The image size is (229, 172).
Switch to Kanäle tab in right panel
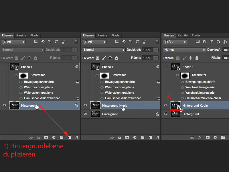pyautogui.click(x=183, y=35)
